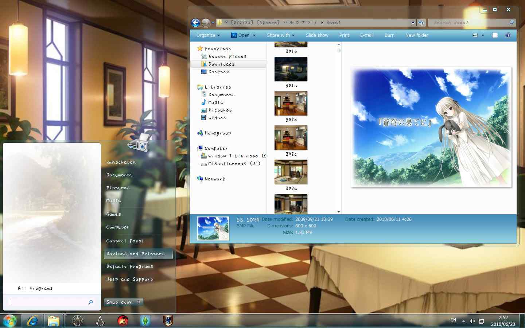525x328 pixels.
Task: Open the Explorer help icon
Action: coord(508,35)
